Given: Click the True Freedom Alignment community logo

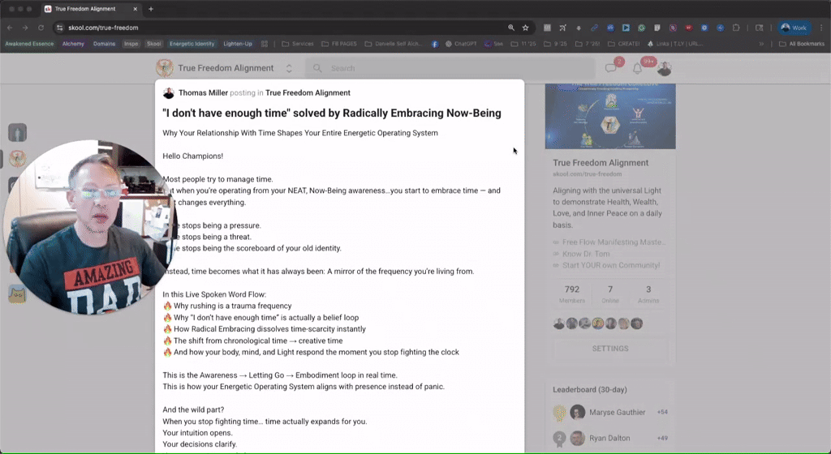Looking at the screenshot, I should 165,68.
